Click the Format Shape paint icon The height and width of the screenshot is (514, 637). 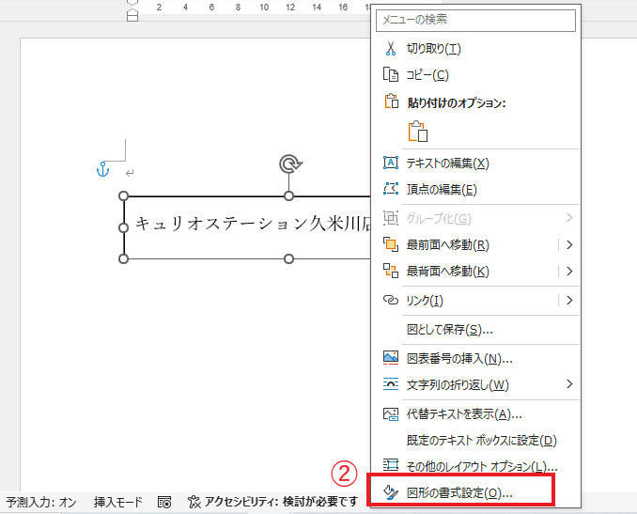[391, 492]
